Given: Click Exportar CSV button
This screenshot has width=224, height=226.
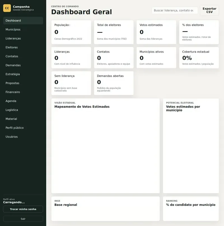Looking at the screenshot, I should pyautogui.click(x=209, y=10).
